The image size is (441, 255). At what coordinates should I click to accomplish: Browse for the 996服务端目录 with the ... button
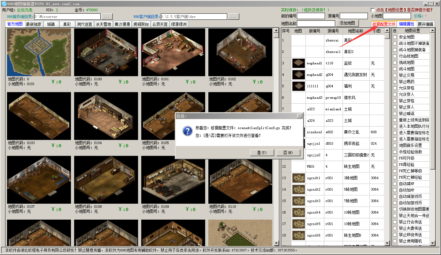click(x=107, y=16)
